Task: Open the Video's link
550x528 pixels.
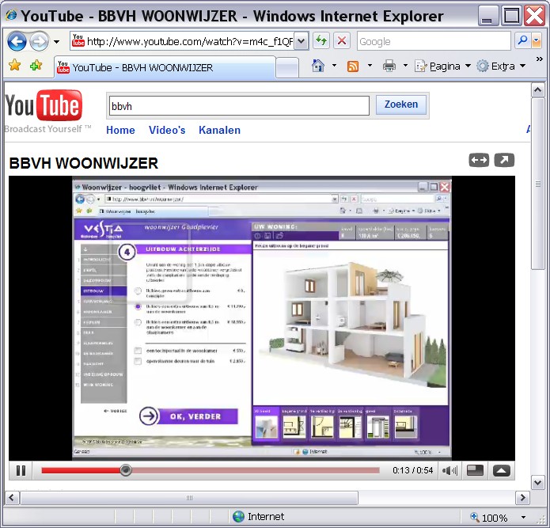Action: (167, 130)
